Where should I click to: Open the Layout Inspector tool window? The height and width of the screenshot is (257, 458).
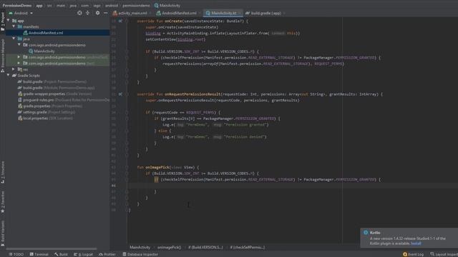coord(444,254)
